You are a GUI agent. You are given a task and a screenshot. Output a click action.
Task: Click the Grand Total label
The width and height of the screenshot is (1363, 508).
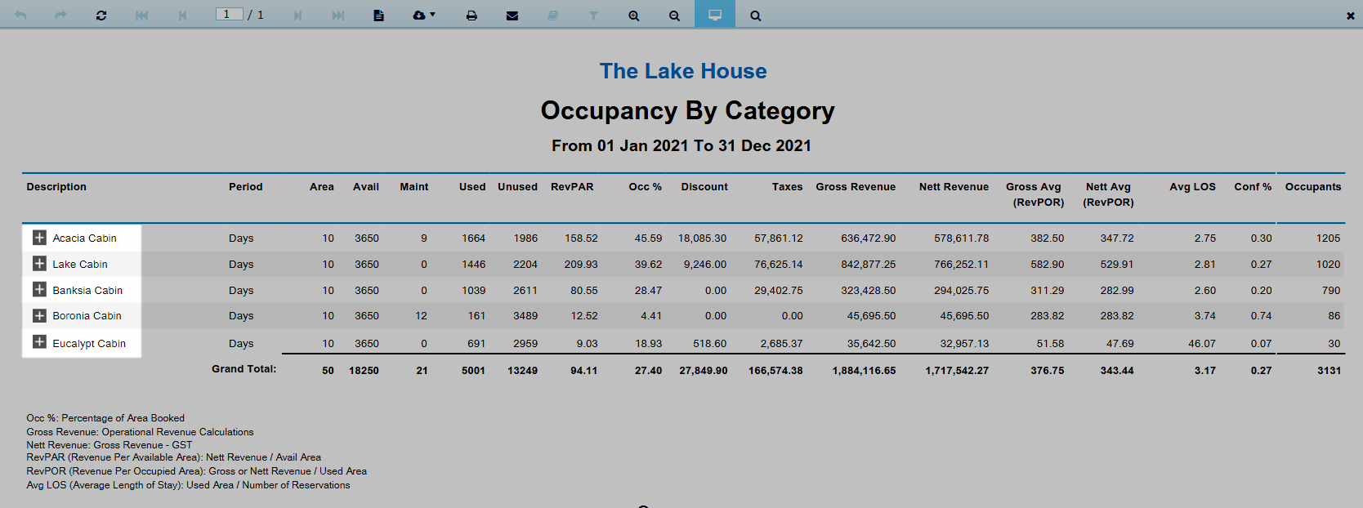click(x=244, y=369)
